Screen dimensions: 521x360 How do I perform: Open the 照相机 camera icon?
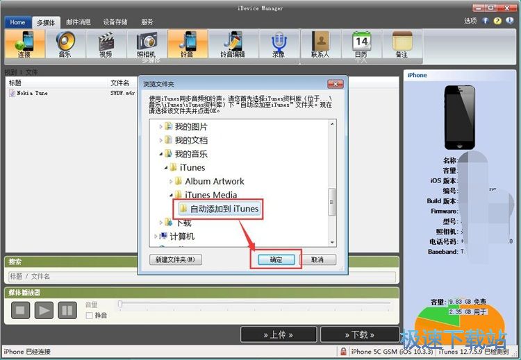click(x=147, y=44)
